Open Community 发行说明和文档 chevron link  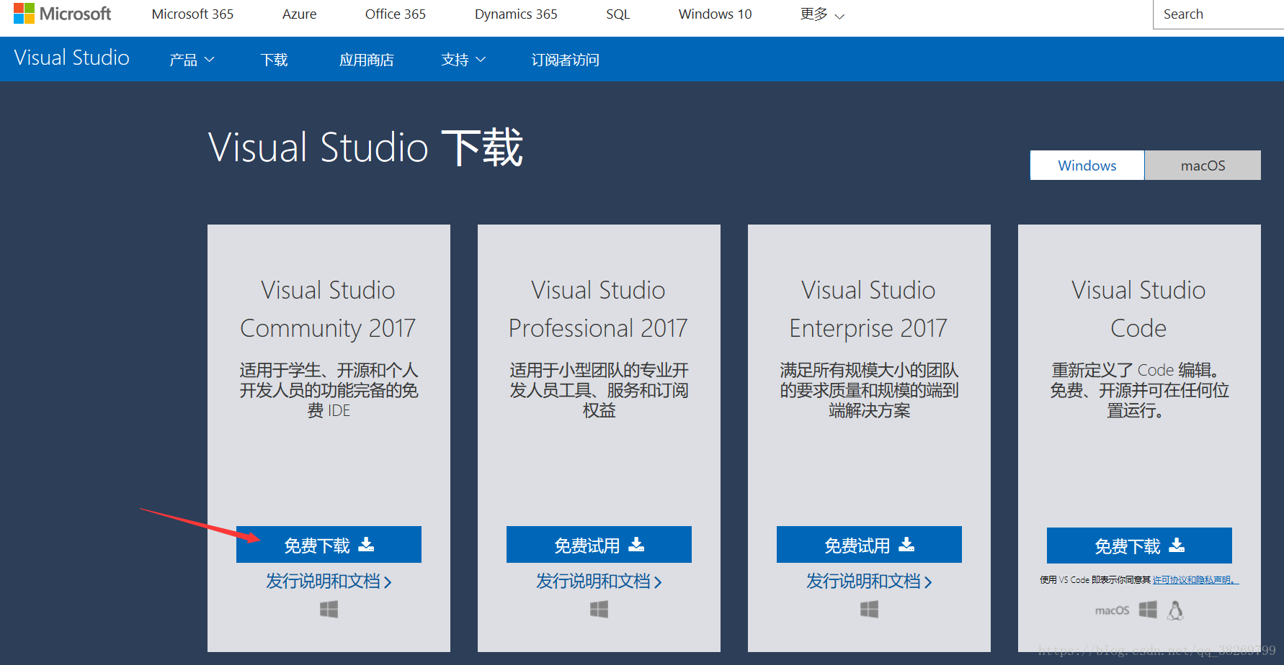pos(329,582)
